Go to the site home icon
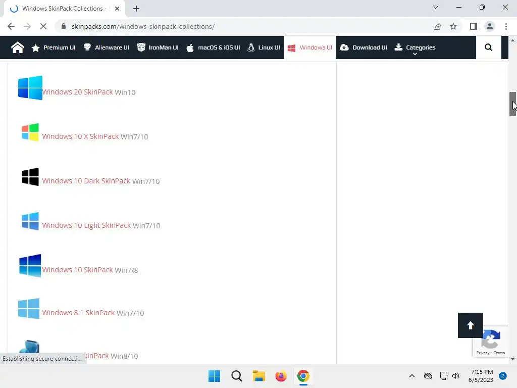The height and width of the screenshot is (388, 517). (18, 47)
